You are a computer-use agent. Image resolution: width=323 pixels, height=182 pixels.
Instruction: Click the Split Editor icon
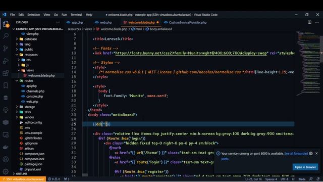click(309, 22)
